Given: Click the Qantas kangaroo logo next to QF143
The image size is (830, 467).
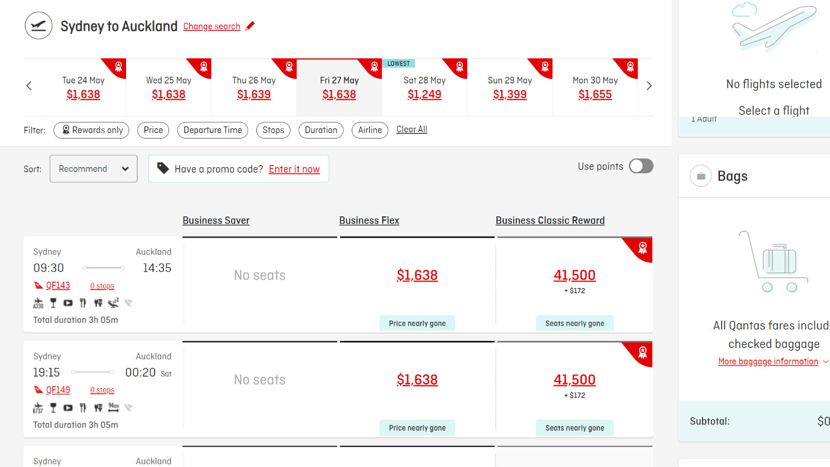Looking at the screenshot, I should tap(38, 285).
